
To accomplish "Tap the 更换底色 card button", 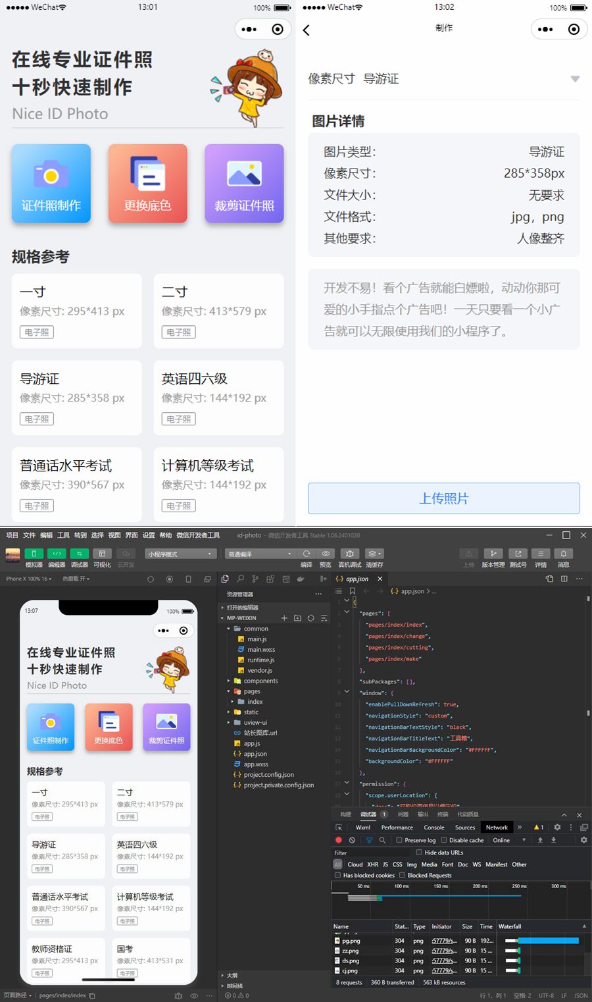I will coord(148,184).
